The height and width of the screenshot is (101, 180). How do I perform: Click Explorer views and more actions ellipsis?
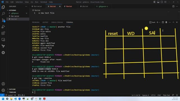26,6
